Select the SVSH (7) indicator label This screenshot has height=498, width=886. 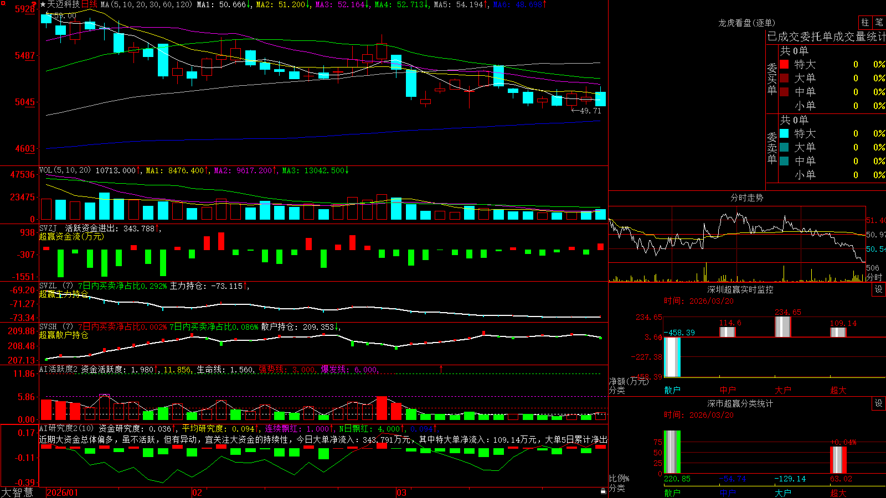56,327
